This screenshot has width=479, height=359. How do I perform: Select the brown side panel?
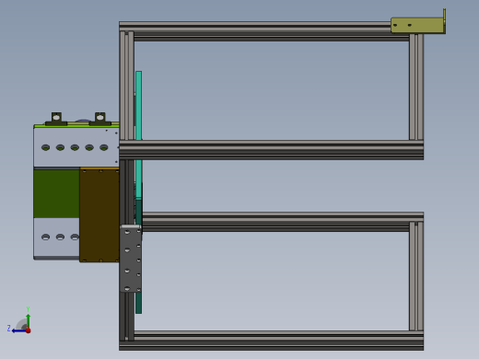[99, 214]
